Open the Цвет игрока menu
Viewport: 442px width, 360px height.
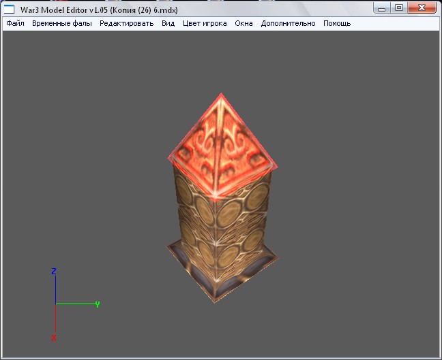click(x=205, y=23)
